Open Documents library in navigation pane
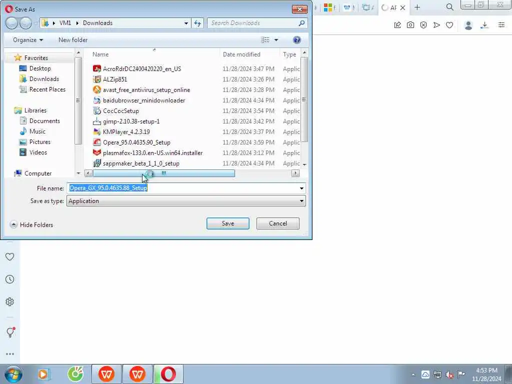 [44, 121]
